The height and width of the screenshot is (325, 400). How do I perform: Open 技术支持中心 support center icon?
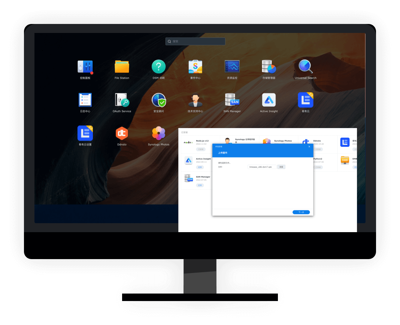[195, 100]
